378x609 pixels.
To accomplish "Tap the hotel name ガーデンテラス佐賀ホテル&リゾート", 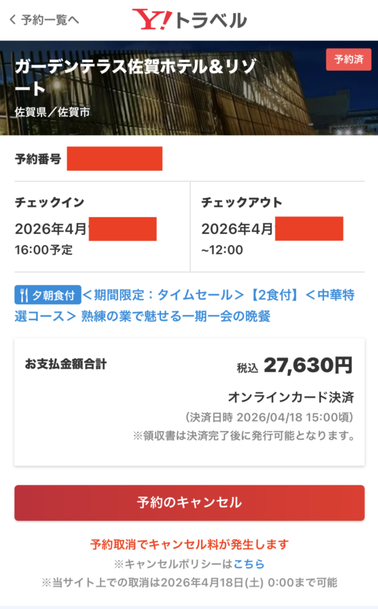I will pyautogui.click(x=137, y=78).
